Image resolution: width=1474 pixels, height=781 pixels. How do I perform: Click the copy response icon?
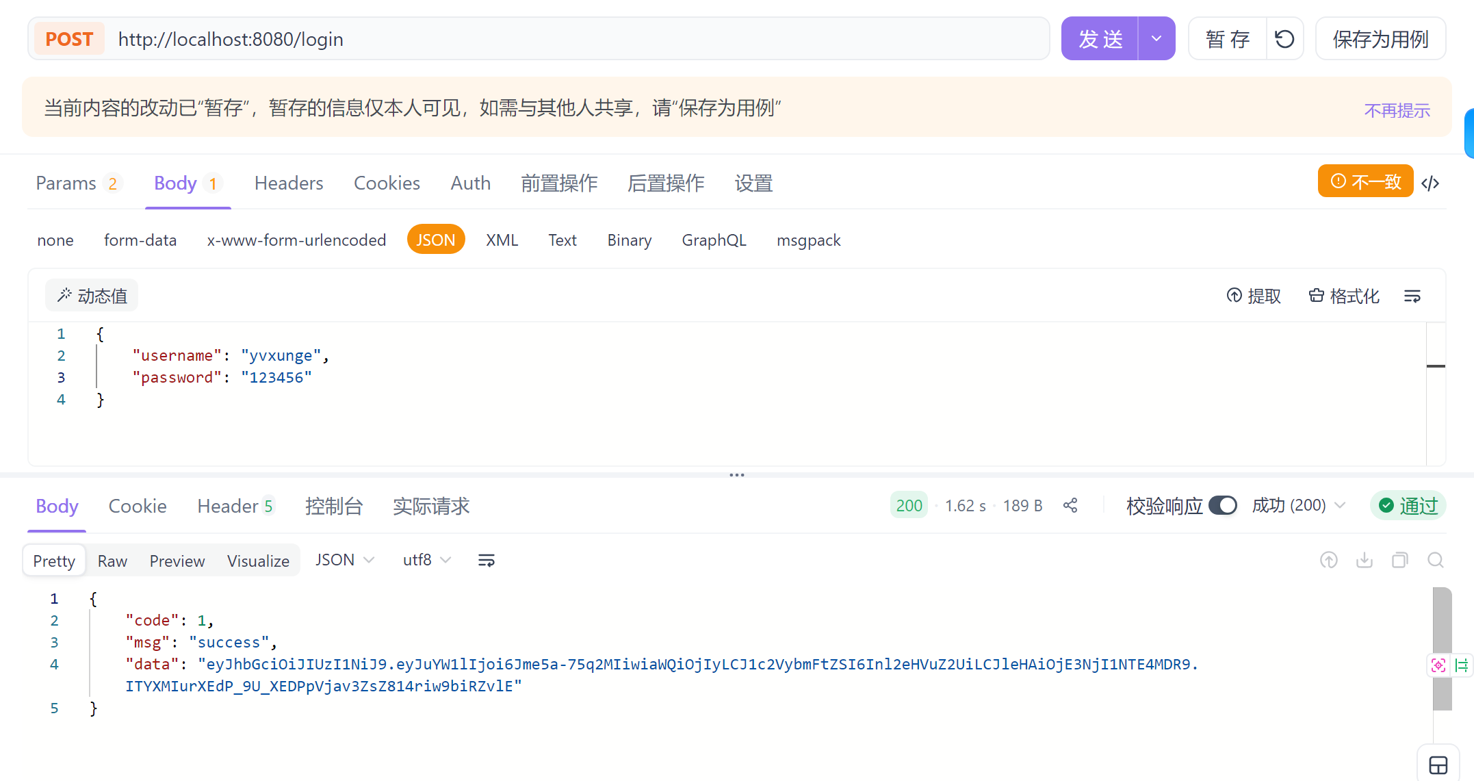point(1400,561)
